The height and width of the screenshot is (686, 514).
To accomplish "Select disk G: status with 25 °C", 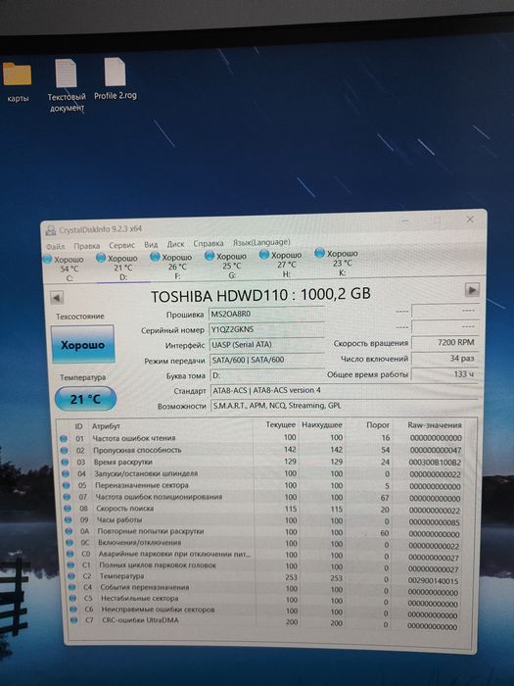I will coord(226,265).
